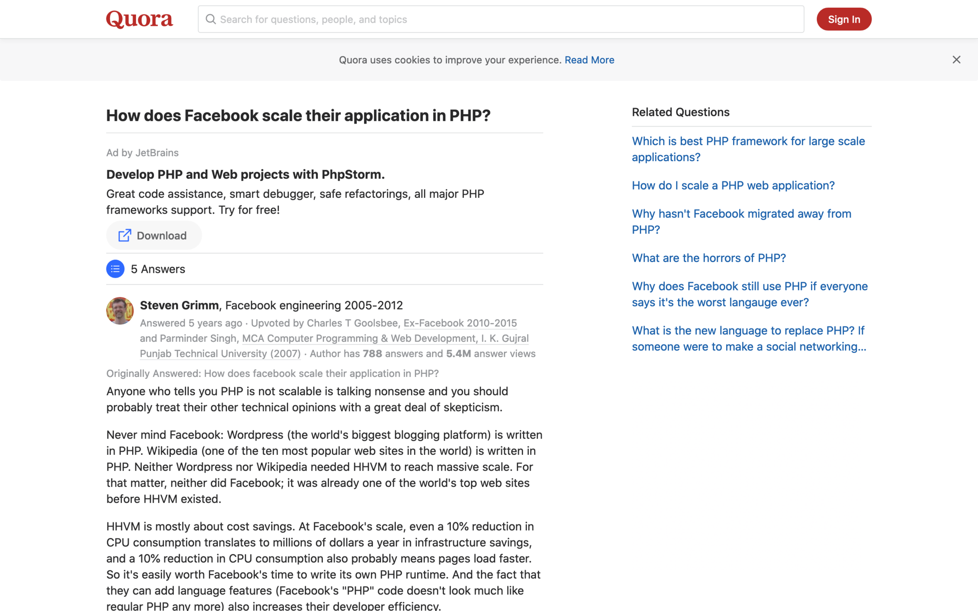978x611 pixels.
Task: Click the search magnifier icon
Action: [211, 19]
